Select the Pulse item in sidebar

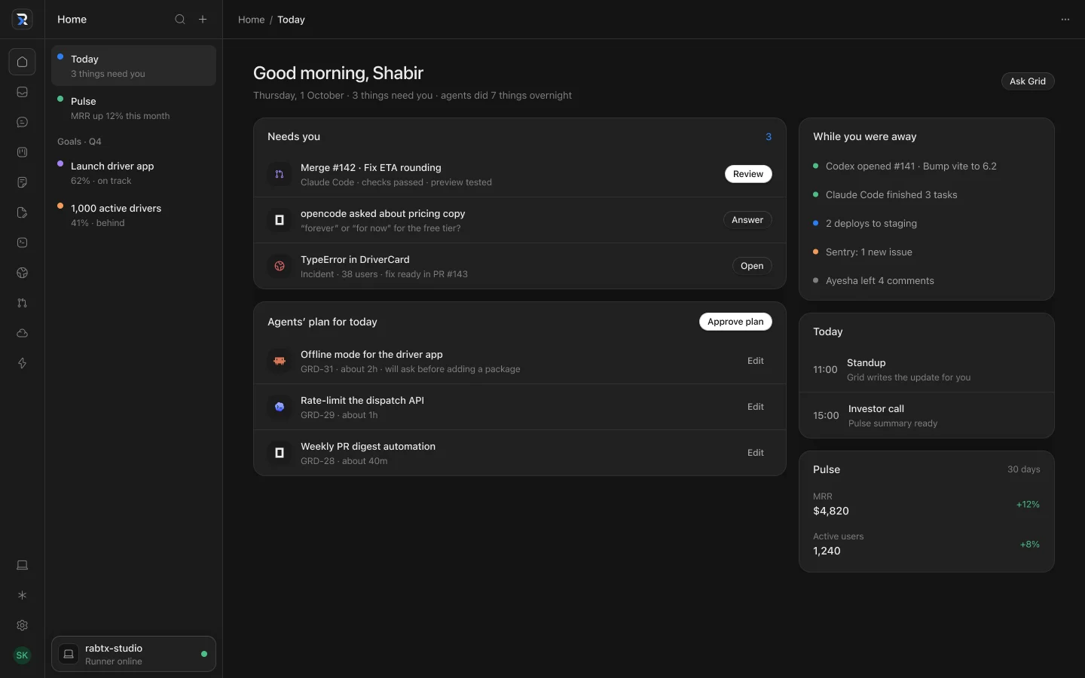[x=133, y=108]
